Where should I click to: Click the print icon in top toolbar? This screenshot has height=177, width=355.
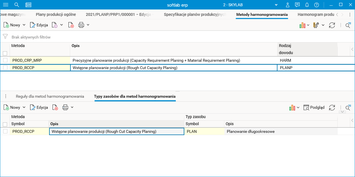pyautogui.click(x=81, y=25)
